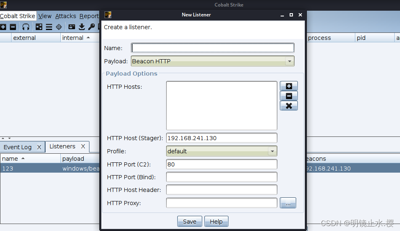Open listeners via the headphones icon
400x231 pixels.
pos(26,27)
